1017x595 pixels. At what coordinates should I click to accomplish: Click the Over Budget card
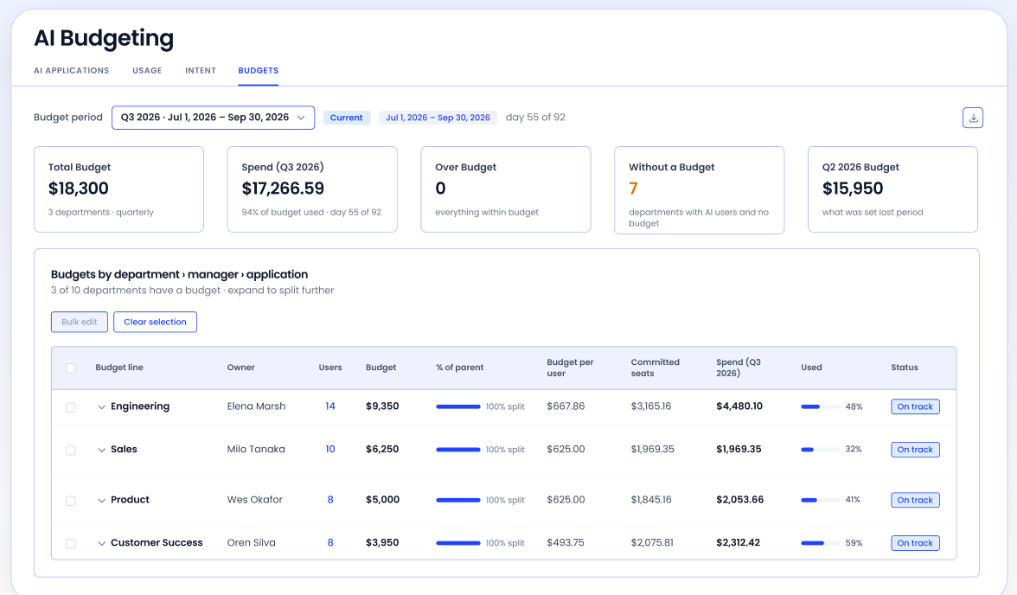click(x=505, y=189)
